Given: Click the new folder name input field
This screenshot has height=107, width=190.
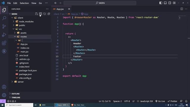Looking at the screenshot, I should 36,40.
